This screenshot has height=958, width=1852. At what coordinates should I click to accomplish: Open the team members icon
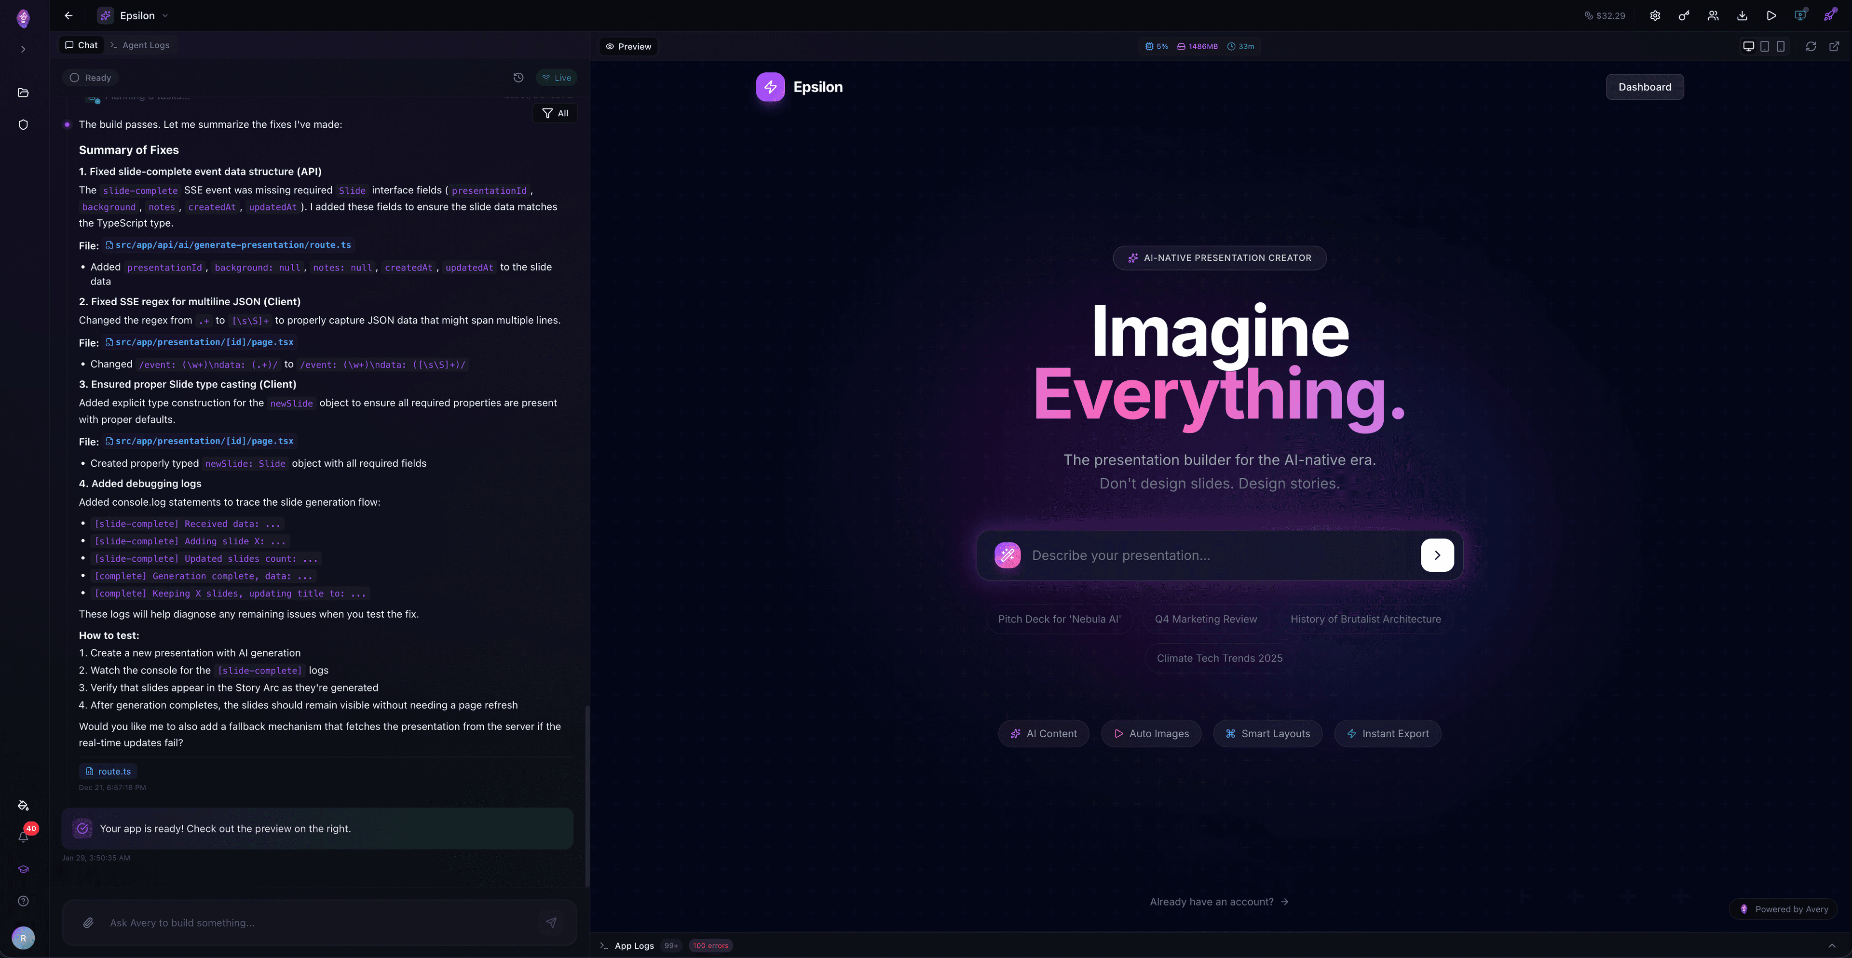1713,15
